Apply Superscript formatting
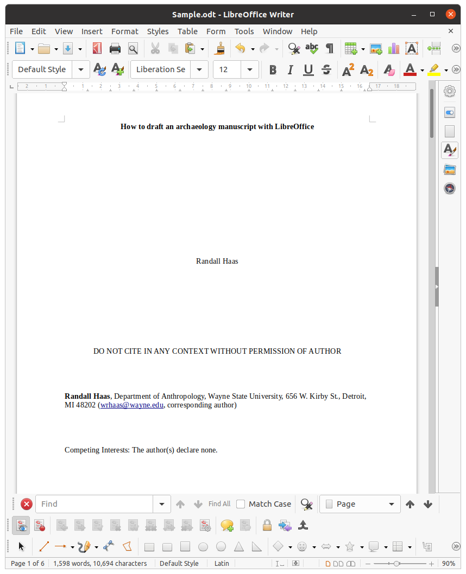This screenshot has width=466, height=574. click(x=348, y=69)
